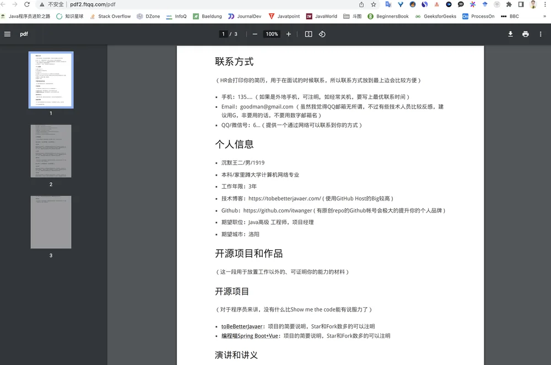551x365 pixels.
Task: Toggle the PDF sidebar hamburger menu
Action: pos(7,34)
